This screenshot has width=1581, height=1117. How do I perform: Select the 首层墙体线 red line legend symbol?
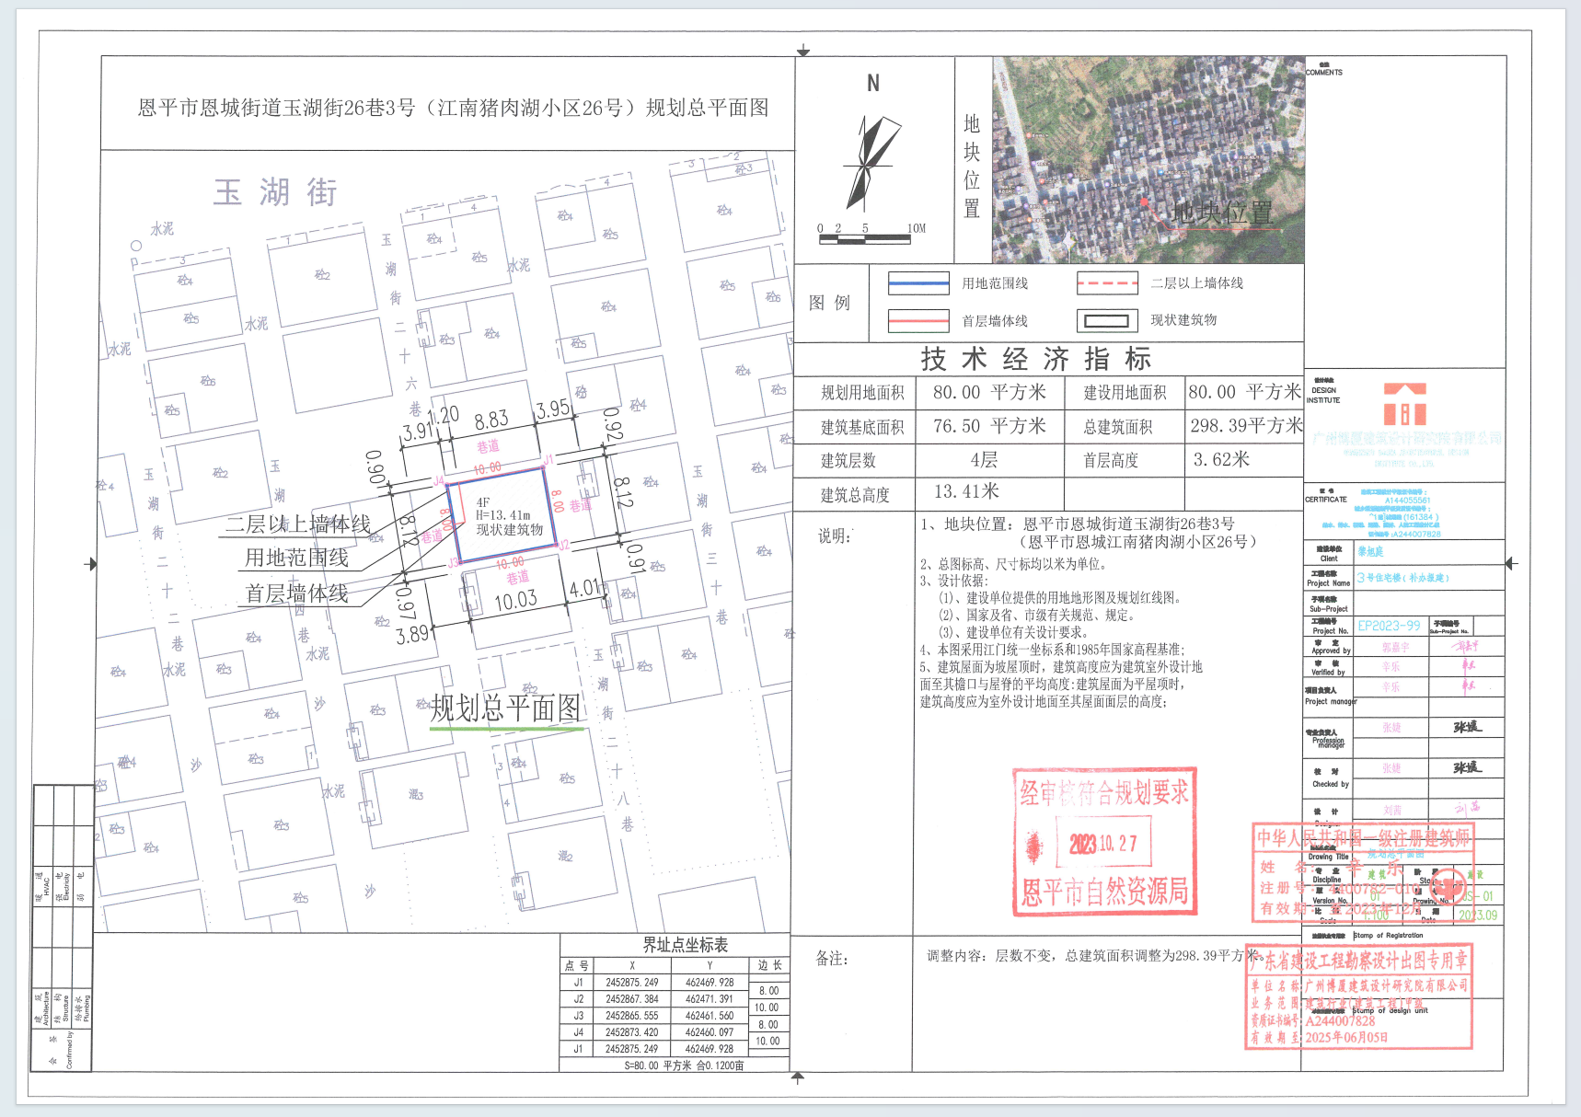click(917, 322)
